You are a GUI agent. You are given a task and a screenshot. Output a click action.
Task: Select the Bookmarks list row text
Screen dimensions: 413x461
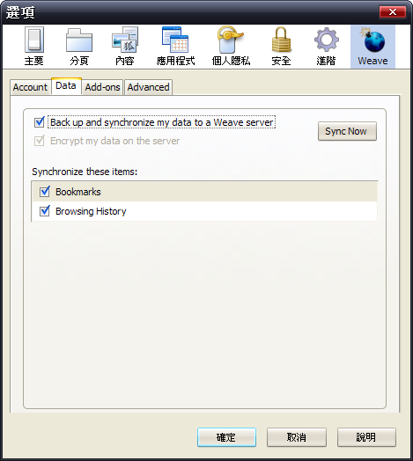pos(78,192)
